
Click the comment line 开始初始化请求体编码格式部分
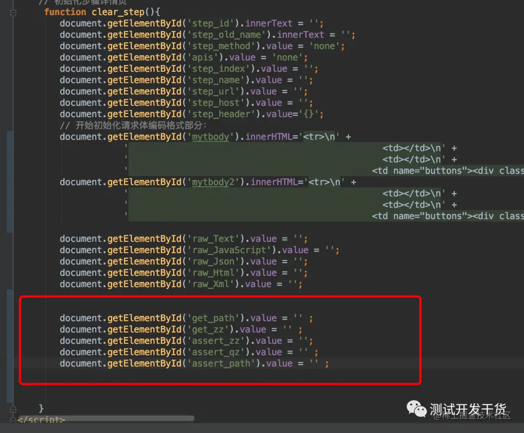tap(133, 126)
